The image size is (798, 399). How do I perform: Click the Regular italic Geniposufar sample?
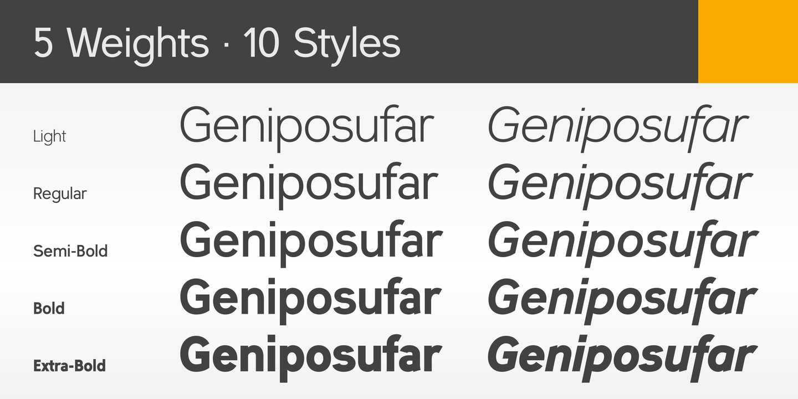pyautogui.click(x=620, y=185)
